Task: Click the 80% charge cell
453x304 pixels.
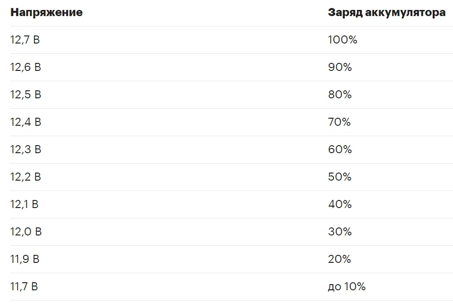Action: 340,95
